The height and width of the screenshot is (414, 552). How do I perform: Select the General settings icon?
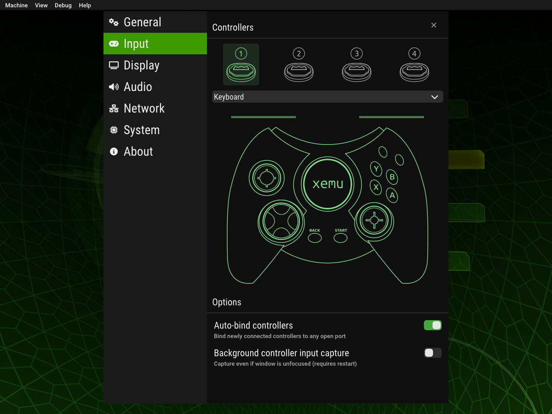pos(114,22)
